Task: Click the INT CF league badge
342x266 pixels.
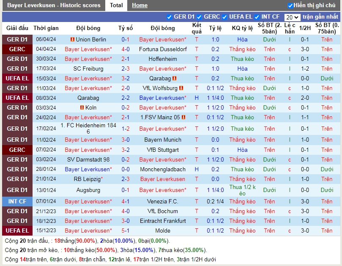Action: [x=17, y=201]
